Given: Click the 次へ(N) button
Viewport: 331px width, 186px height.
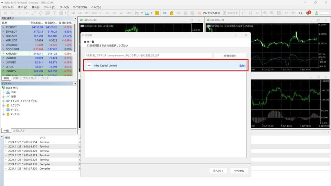Looking at the screenshot, I should [218, 171].
